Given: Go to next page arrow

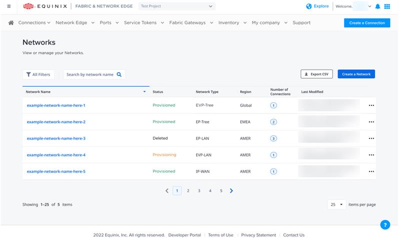Looking at the screenshot, I should 231,191.
